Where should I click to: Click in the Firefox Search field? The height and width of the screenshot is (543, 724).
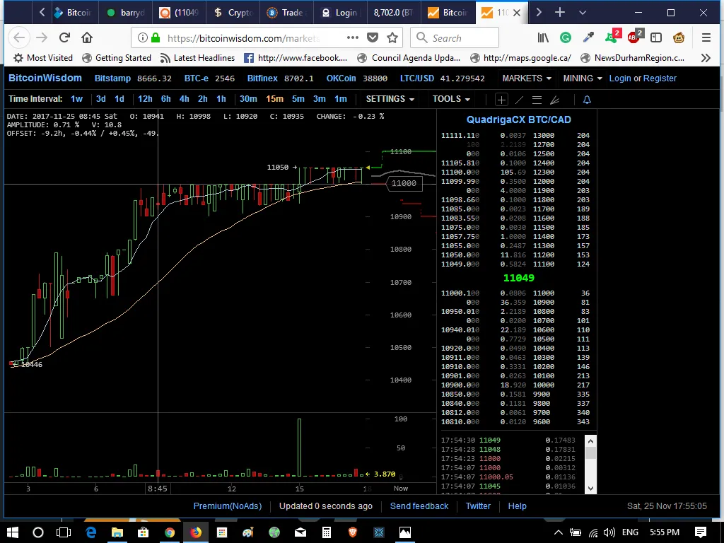[455, 38]
